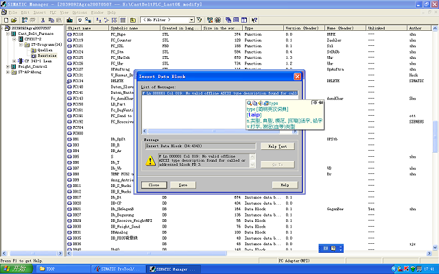Select Quellen folder in the tree
This screenshot has width=439, height=274.
click(x=45, y=50)
